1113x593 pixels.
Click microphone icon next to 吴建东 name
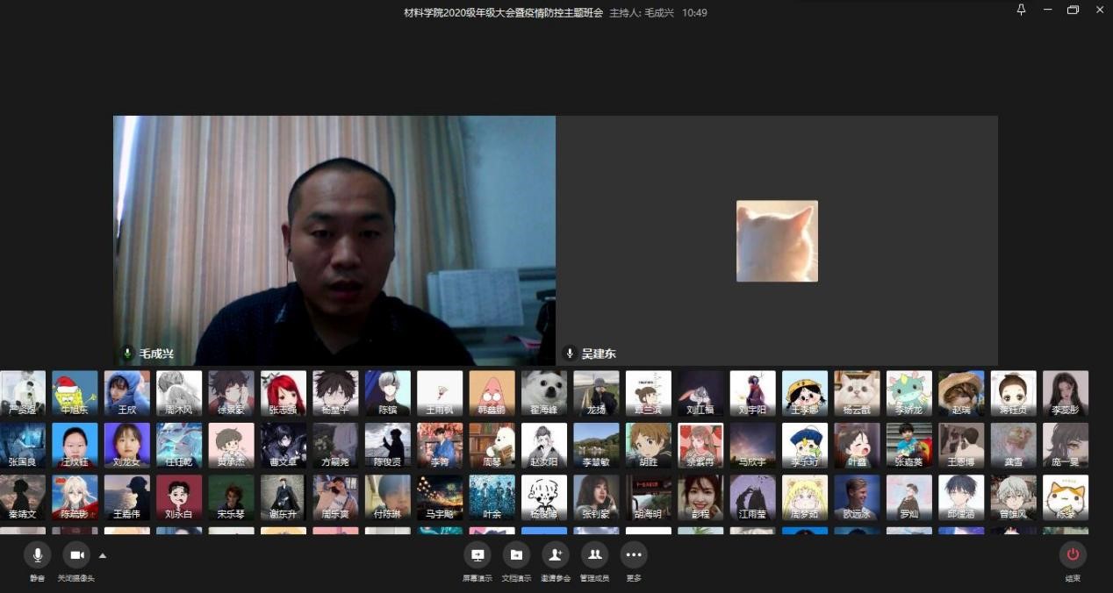coord(570,354)
